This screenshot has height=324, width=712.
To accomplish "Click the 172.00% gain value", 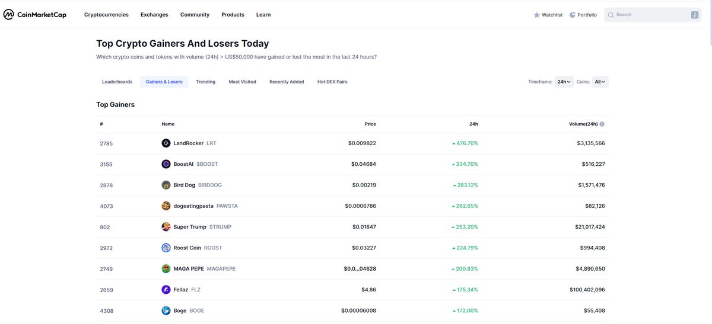I will (x=465, y=310).
